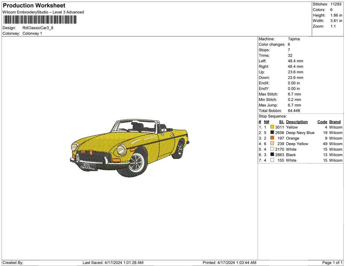The height and width of the screenshot is (266, 345).
Task: Click the barcode under the Wilcom title
Action: pyautogui.click(x=40, y=20)
